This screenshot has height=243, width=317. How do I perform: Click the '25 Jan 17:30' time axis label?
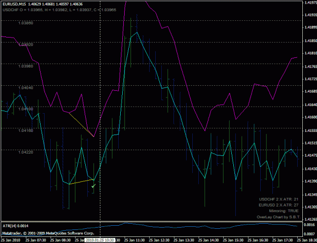(283, 240)
